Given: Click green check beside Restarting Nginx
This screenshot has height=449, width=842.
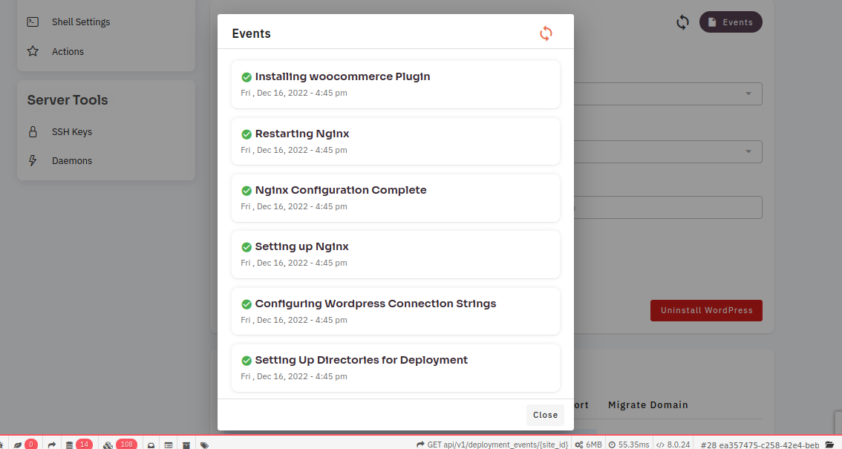Looking at the screenshot, I should pos(247,134).
